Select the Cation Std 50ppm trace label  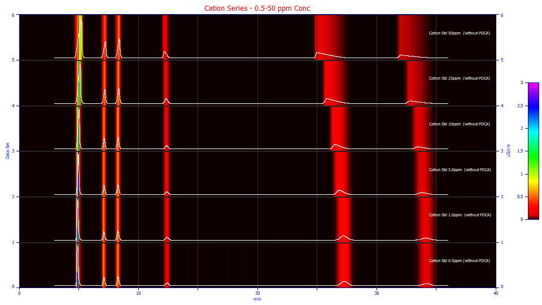[x=460, y=33]
